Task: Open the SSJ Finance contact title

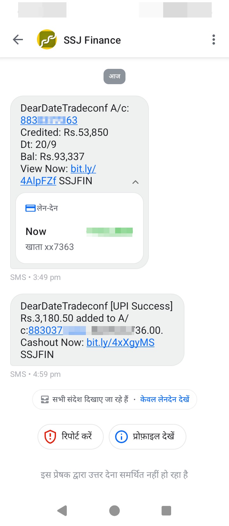Action: point(92,40)
